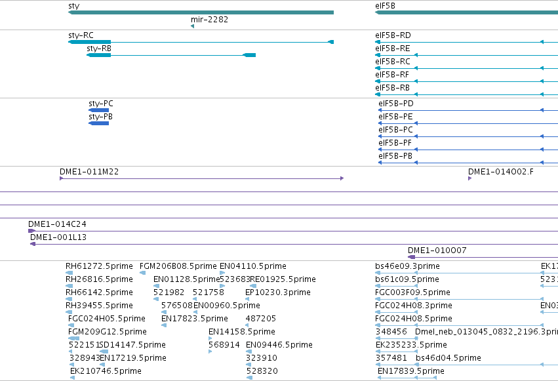Select the sty-RC transcript

pos(201,42)
